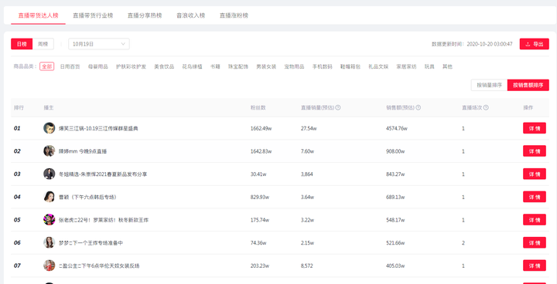Select the 周榜 weekly ranking toggle
Viewport: 557px width, 284px height.
[43, 44]
